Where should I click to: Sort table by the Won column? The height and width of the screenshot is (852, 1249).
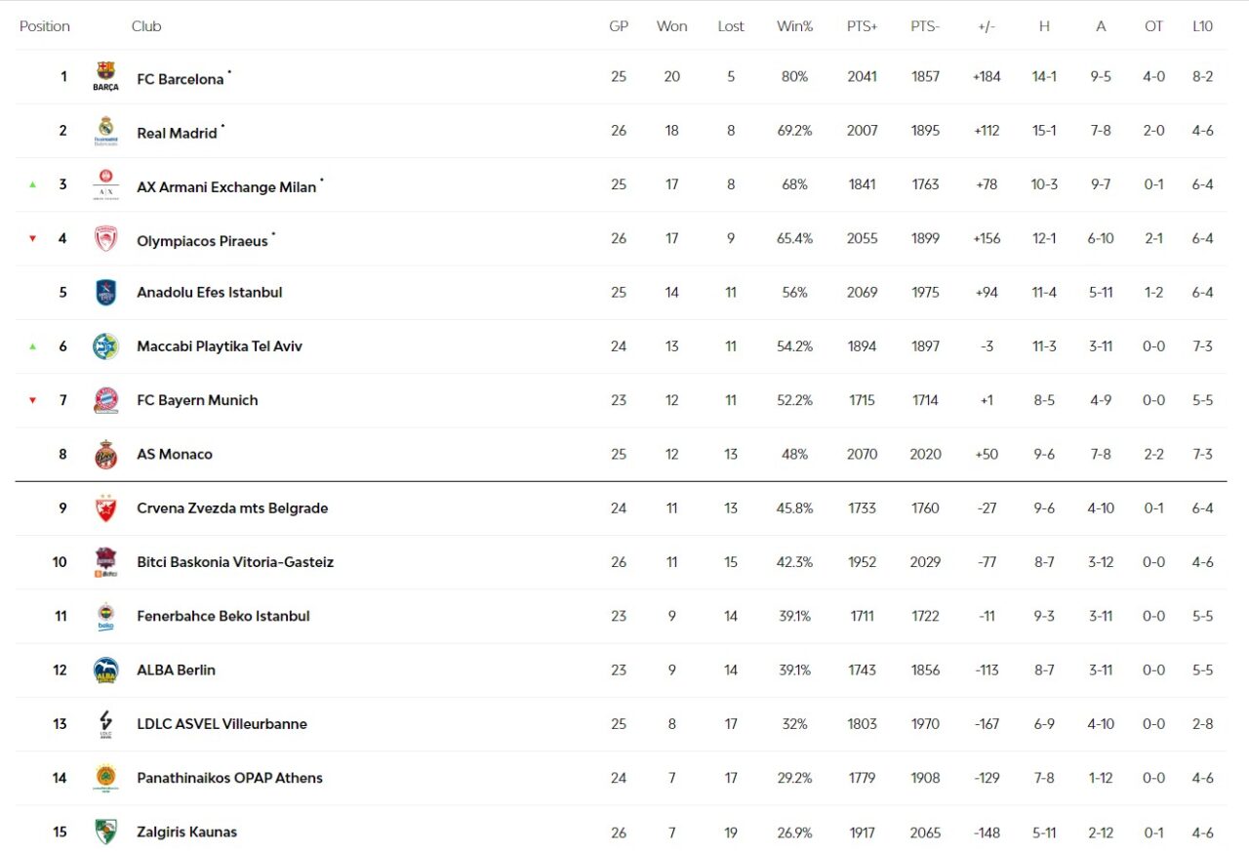click(671, 26)
